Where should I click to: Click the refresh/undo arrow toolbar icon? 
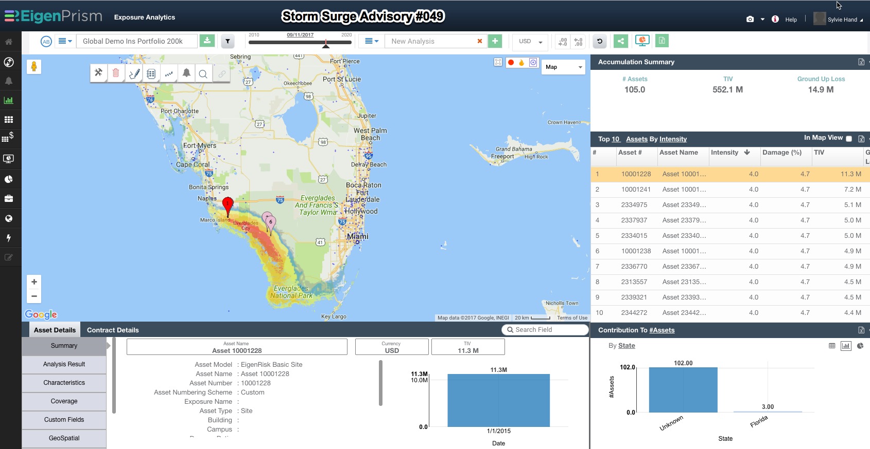(600, 41)
